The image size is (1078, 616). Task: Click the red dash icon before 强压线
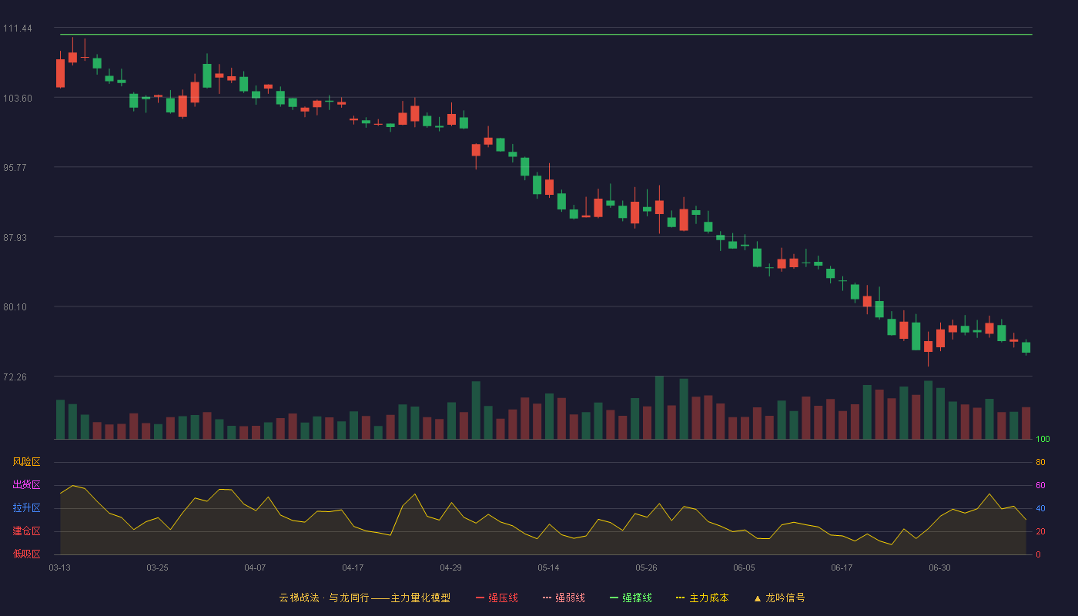[x=480, y=598]
